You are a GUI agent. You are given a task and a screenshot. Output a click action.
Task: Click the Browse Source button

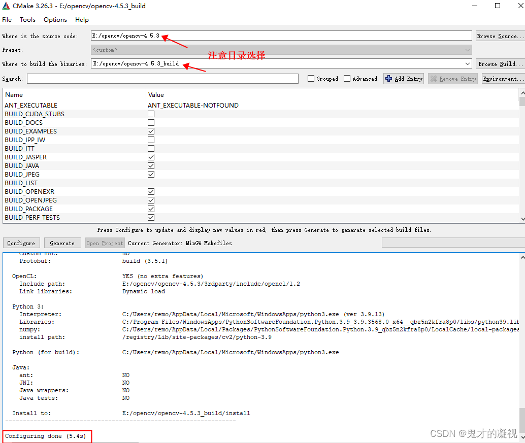500,36
